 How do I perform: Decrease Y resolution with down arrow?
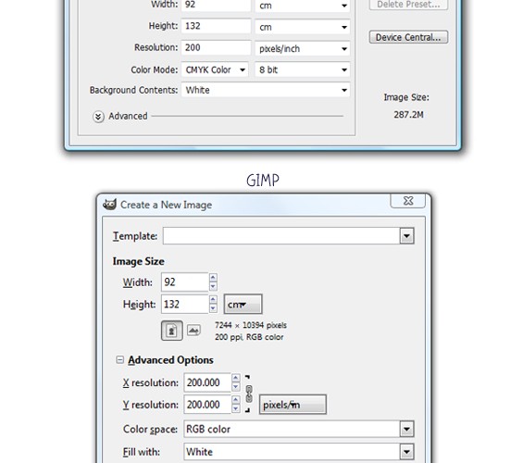click(236, 408)
